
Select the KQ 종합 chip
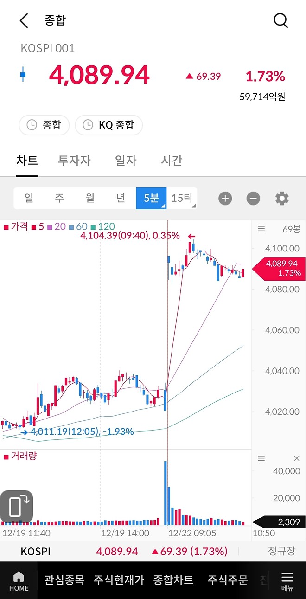pos(108,125)
